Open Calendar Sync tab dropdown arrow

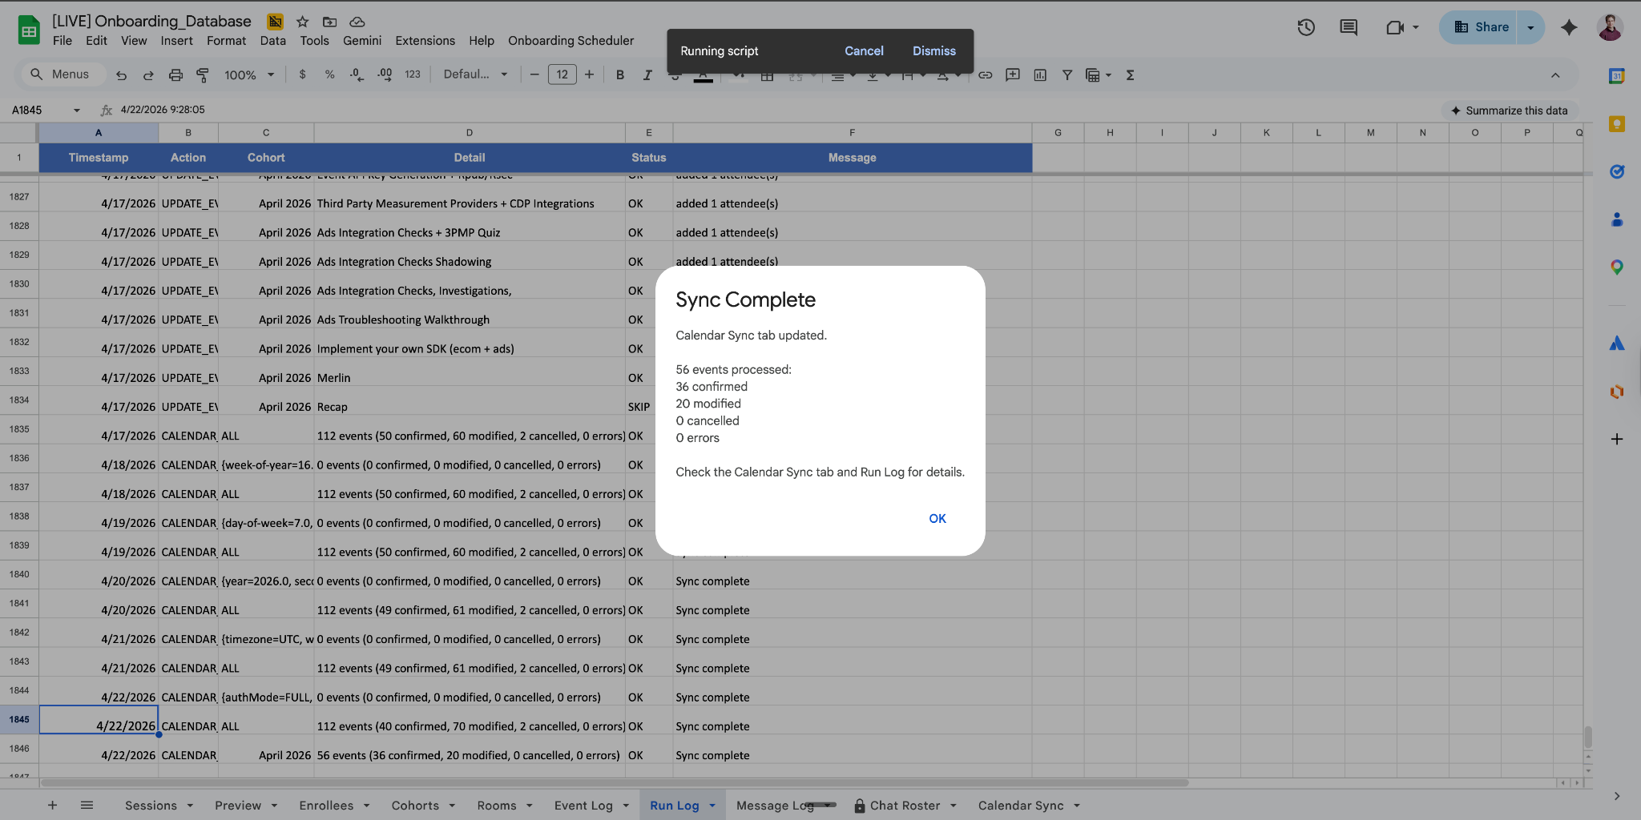coord(1077,806)
